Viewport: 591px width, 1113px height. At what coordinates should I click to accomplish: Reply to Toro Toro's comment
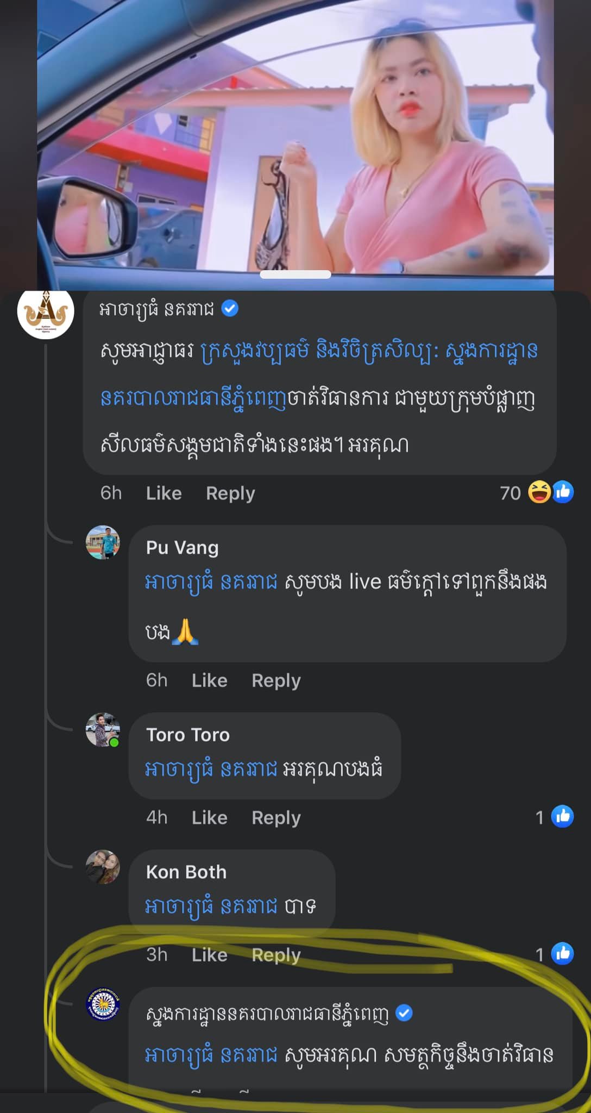pyautogui.click(x=276, y=817)
